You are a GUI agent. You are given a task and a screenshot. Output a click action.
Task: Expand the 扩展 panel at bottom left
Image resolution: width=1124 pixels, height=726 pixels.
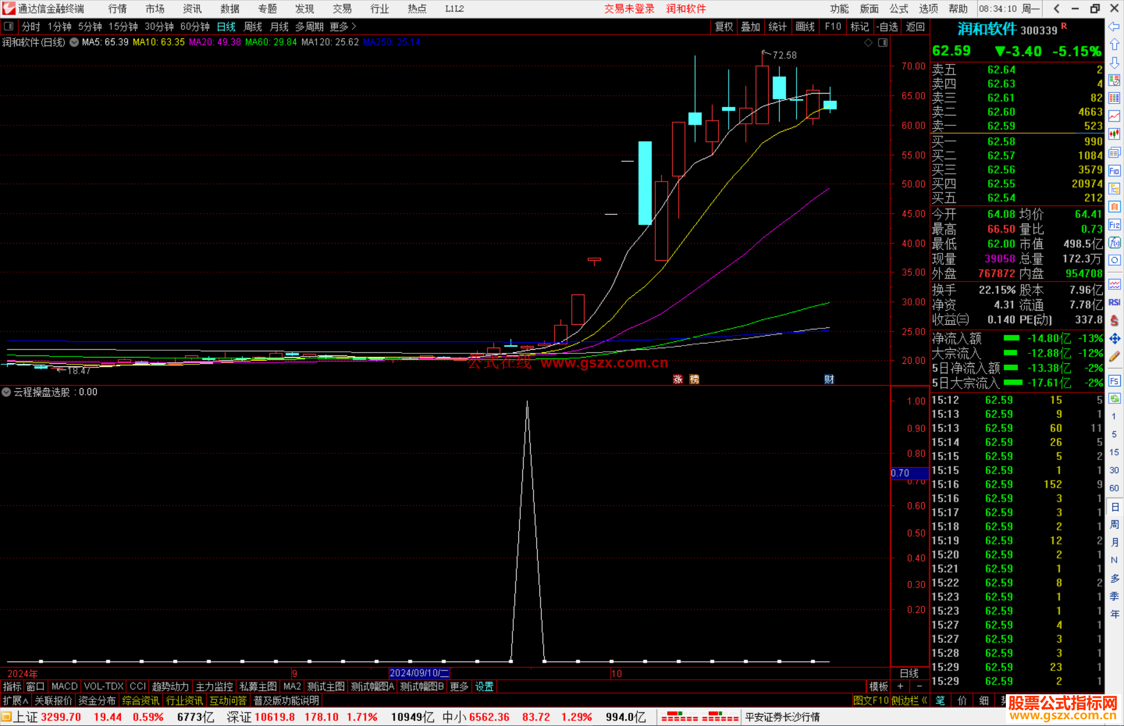coord(16,700)
